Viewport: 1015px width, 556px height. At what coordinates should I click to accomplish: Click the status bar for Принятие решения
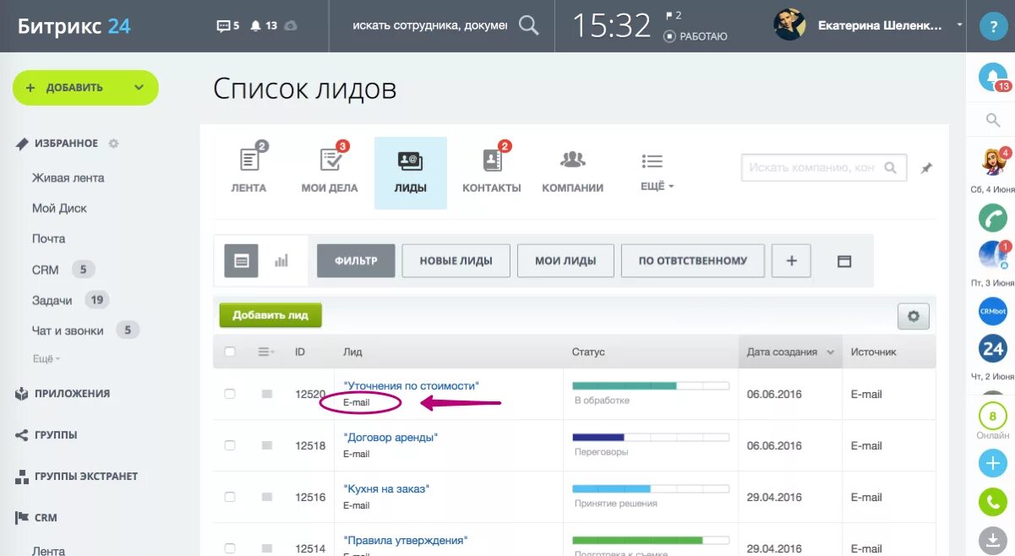tap(651, 488)
